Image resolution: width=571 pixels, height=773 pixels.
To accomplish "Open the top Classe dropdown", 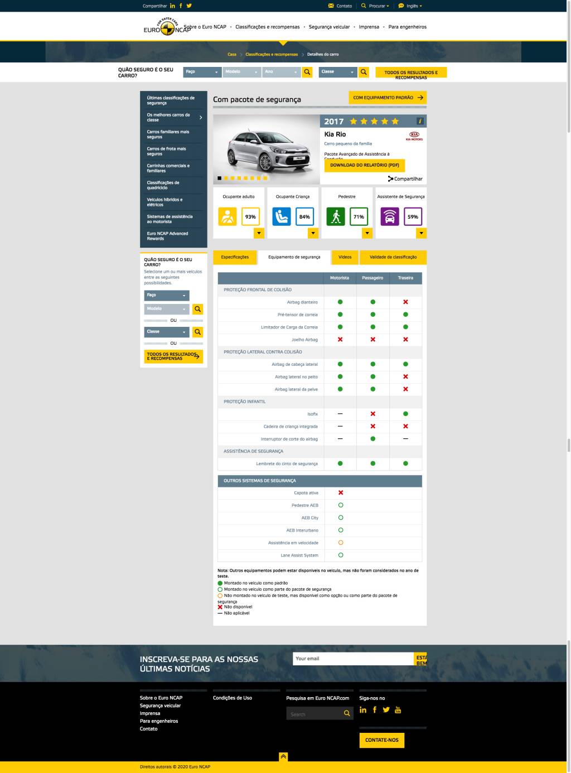I will [338, 72].
